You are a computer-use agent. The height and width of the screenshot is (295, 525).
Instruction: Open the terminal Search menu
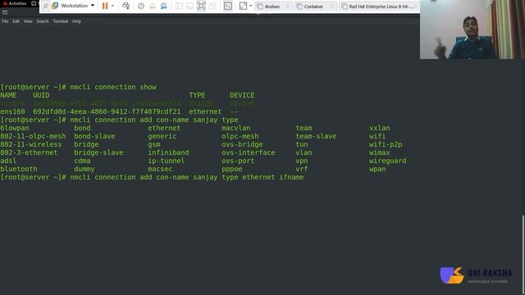coord(43,21)
